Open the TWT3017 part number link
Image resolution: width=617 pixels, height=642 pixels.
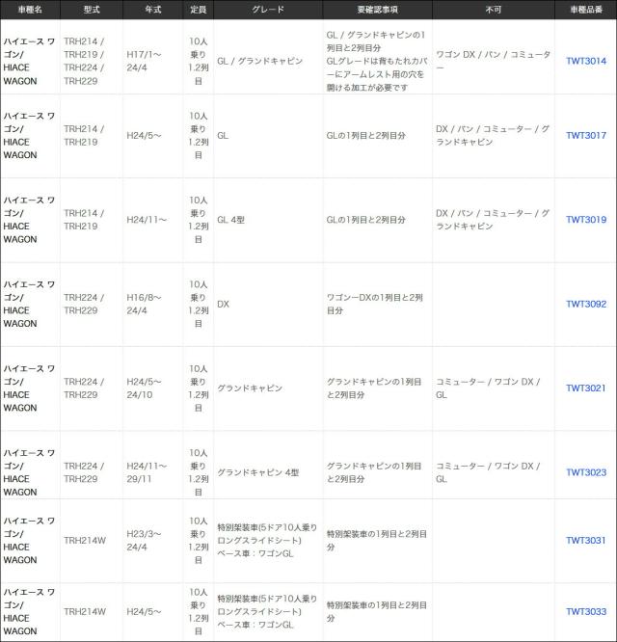[585, 136]
